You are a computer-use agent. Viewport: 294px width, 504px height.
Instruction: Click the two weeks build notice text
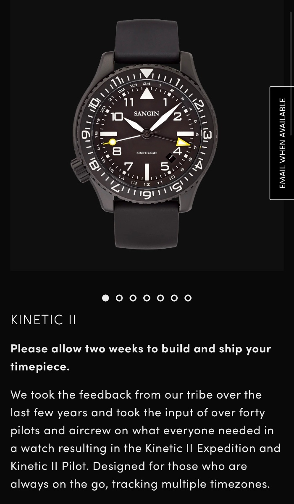point(141,357)
